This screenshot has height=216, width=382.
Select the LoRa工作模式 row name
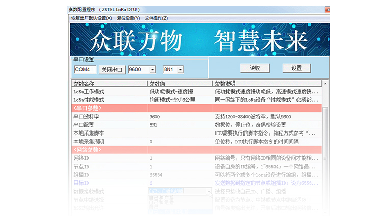[89, 92]
